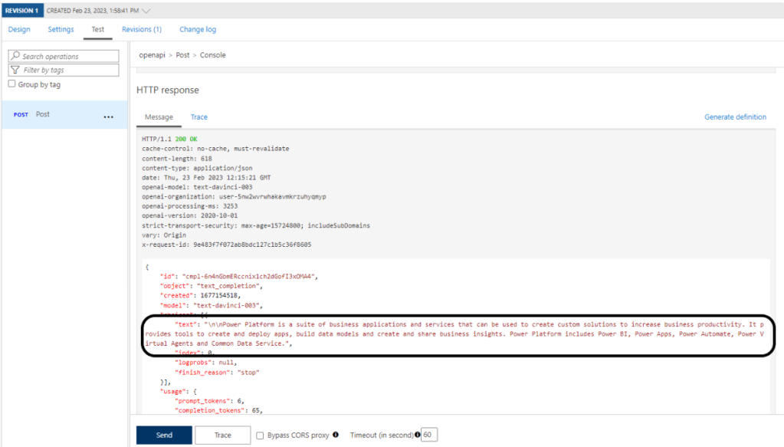784x447 pixels.
Task: Click the REVISION 1 badge
Action: point(22,10)
